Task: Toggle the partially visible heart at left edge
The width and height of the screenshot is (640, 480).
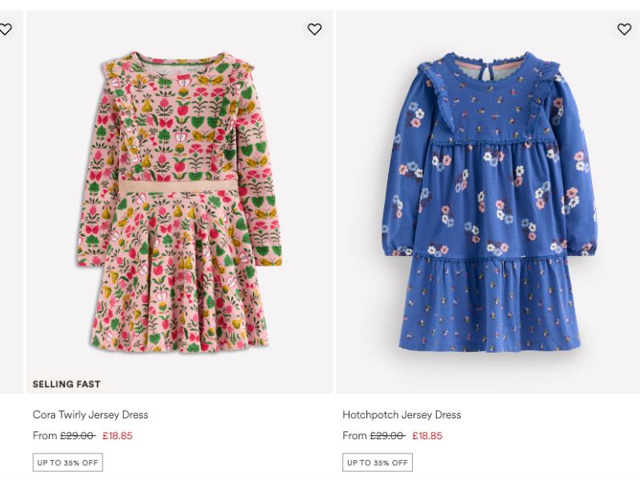Action: (5, 30)
